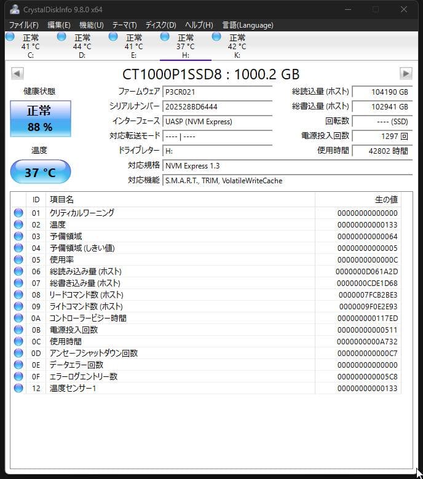Screen dimensions: 423x479
Task: Click the status orb for 温度 row 02
Action: (18, 224)
